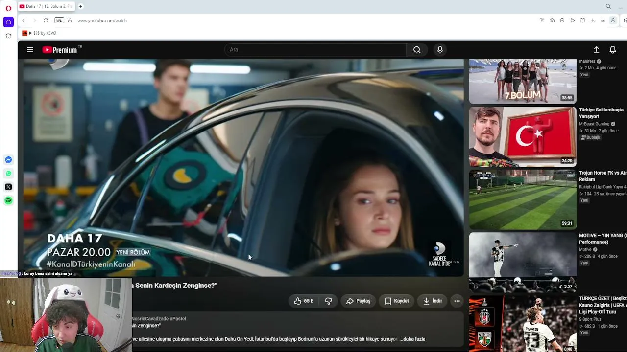Open the YouTube hamburger guide menu

[x=30, y=50]
